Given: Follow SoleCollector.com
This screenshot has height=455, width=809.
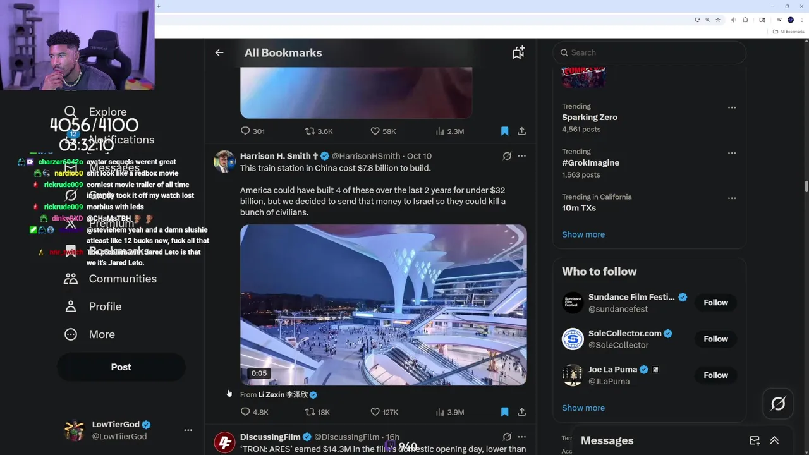Looking at the screenshot, I should [715, 339].
